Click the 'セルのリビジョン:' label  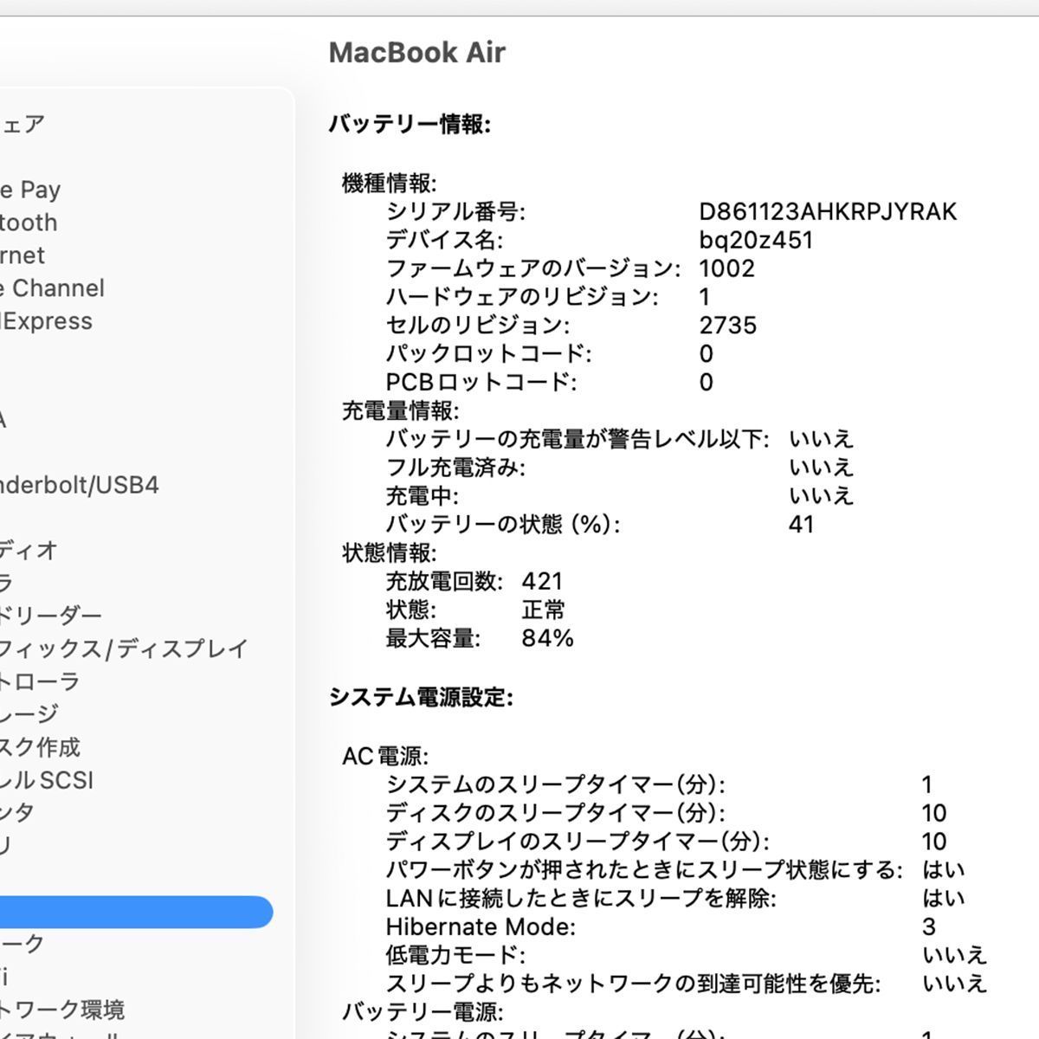point(478,326)
